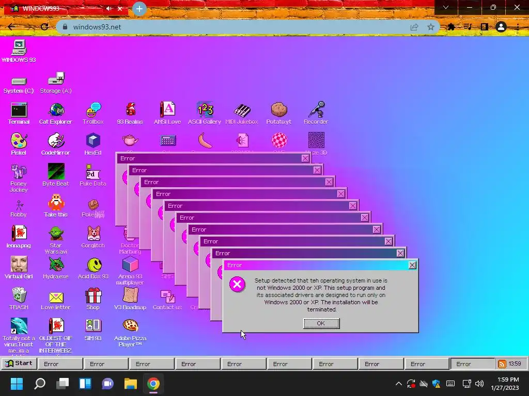This screenshot has width=529, height=396.
Task: Open the Chrome profile avatar menu
Action: 501,27
